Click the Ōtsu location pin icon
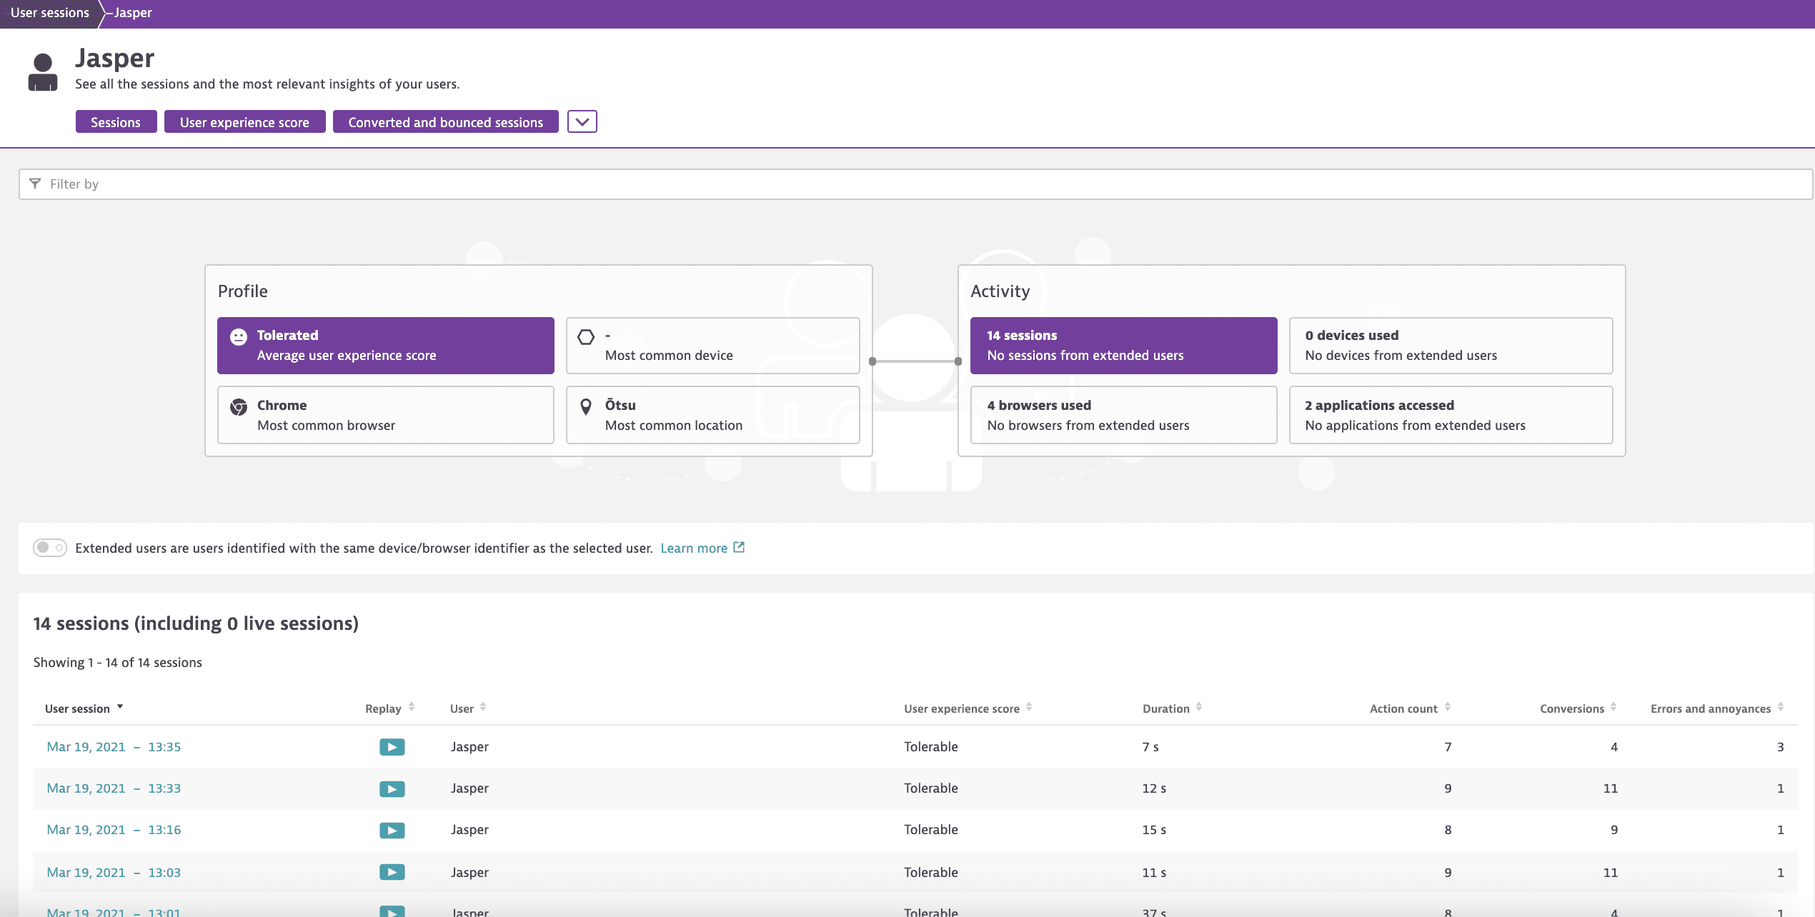 click(586, 407)
